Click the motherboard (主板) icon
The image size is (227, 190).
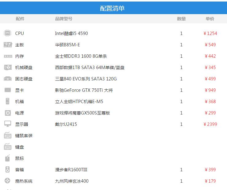[x=8, y=45]
